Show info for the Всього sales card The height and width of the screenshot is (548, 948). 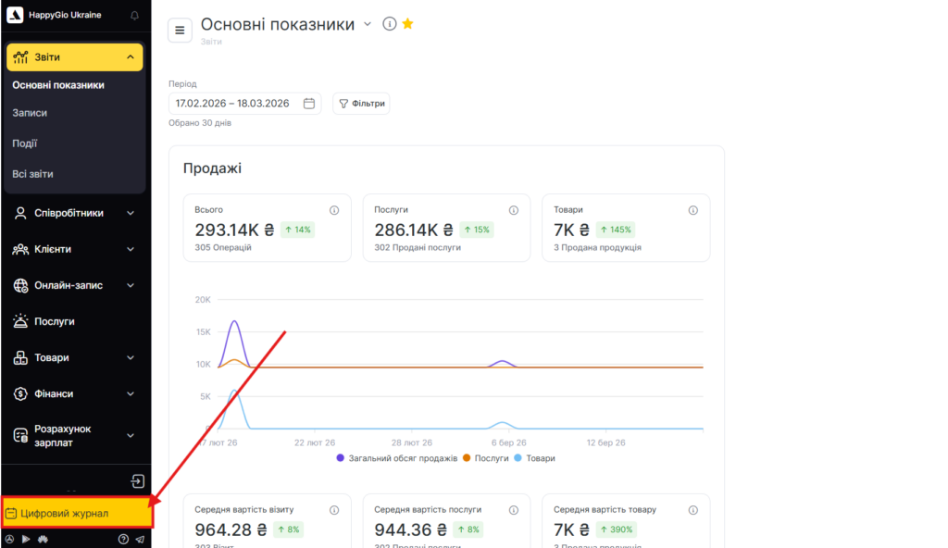(x=334, y=210)
